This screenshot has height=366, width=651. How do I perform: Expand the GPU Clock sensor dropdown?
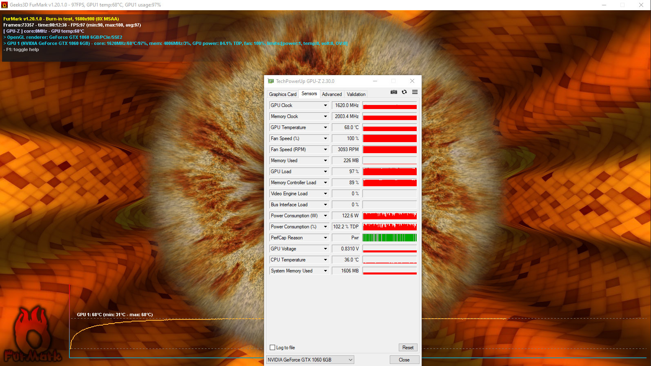coord(325,105)
